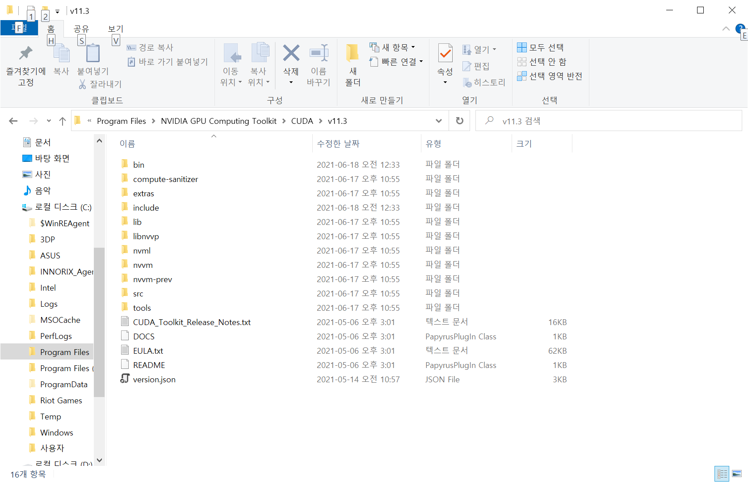Expand the Properties dropdown arrow

click(445, 82)
